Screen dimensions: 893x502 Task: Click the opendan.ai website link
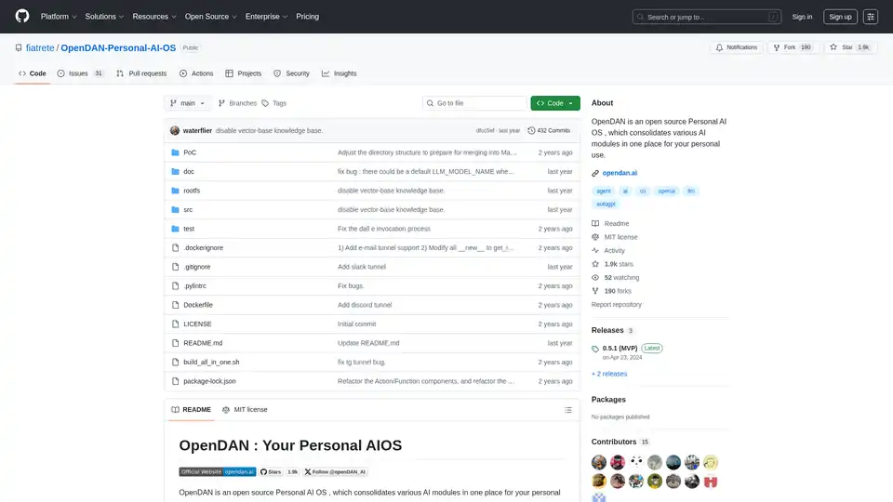[x=618, y=173]
